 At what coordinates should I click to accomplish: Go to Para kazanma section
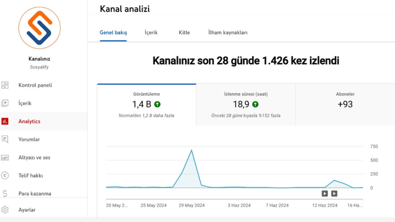point(35,193)
